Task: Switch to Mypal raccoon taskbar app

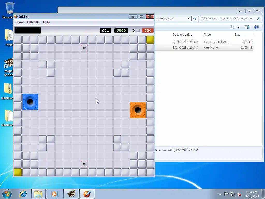Action: pyautogui.click(x=71, y=194)
